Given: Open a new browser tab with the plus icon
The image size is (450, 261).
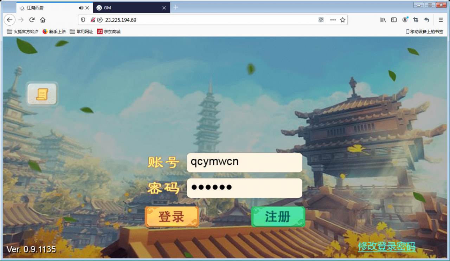Looking at the screenshot, I should point(175,7).
